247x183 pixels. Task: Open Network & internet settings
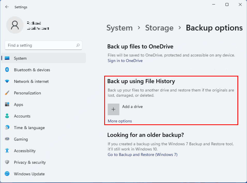(31, 81)
